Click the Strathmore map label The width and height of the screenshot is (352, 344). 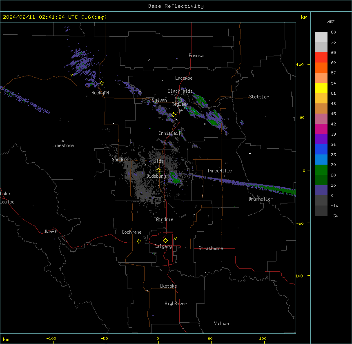point(211,248)
